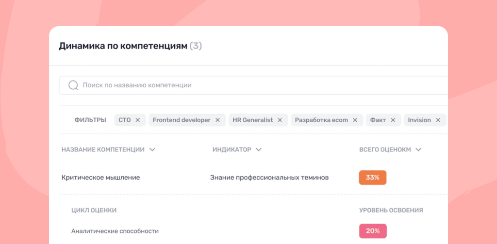The width and height of the screenshot is (497, 244).
Task: Click the pink 20% badge
Action: pos(373,231)
